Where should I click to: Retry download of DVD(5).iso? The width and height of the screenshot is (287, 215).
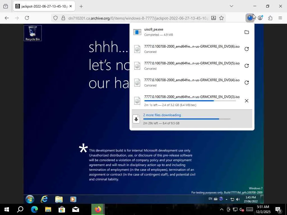point(247,66)
